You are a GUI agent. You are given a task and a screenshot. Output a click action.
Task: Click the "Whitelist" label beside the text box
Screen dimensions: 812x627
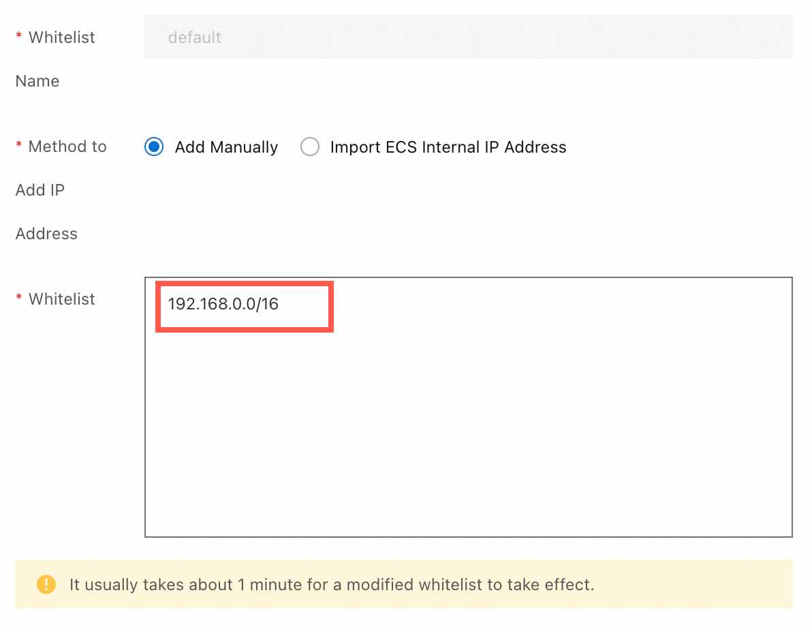pos(62,299)
